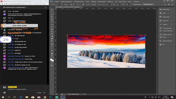The width and height of the screenshot is (176, 99).
Task: Open the Mini Bridge panel
Action: tap(164, 9)
